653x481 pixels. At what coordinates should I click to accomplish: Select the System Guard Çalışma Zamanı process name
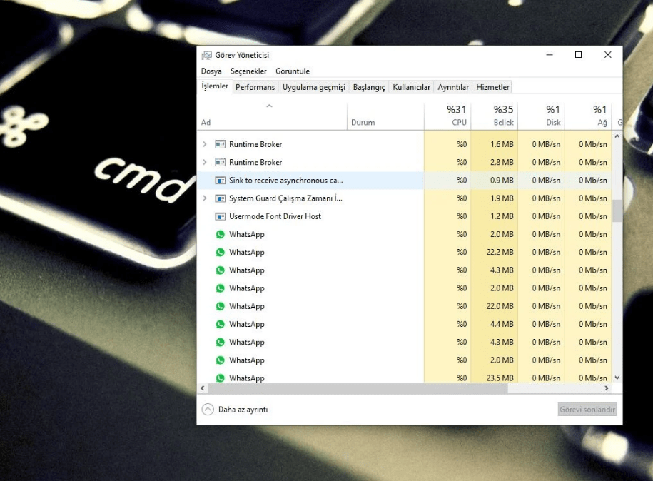point(285,198)
